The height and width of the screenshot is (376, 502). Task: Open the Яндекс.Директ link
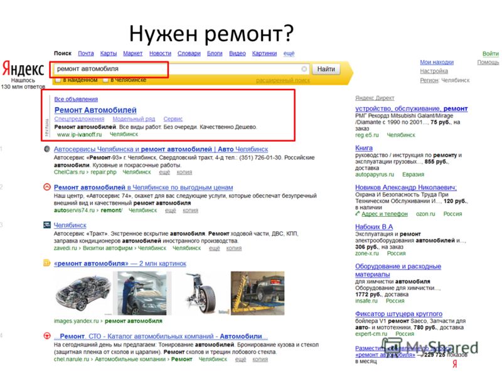click(375, 98)
